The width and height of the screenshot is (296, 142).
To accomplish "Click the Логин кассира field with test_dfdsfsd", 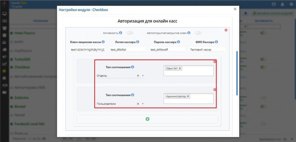I will click(x=127, y=50).
